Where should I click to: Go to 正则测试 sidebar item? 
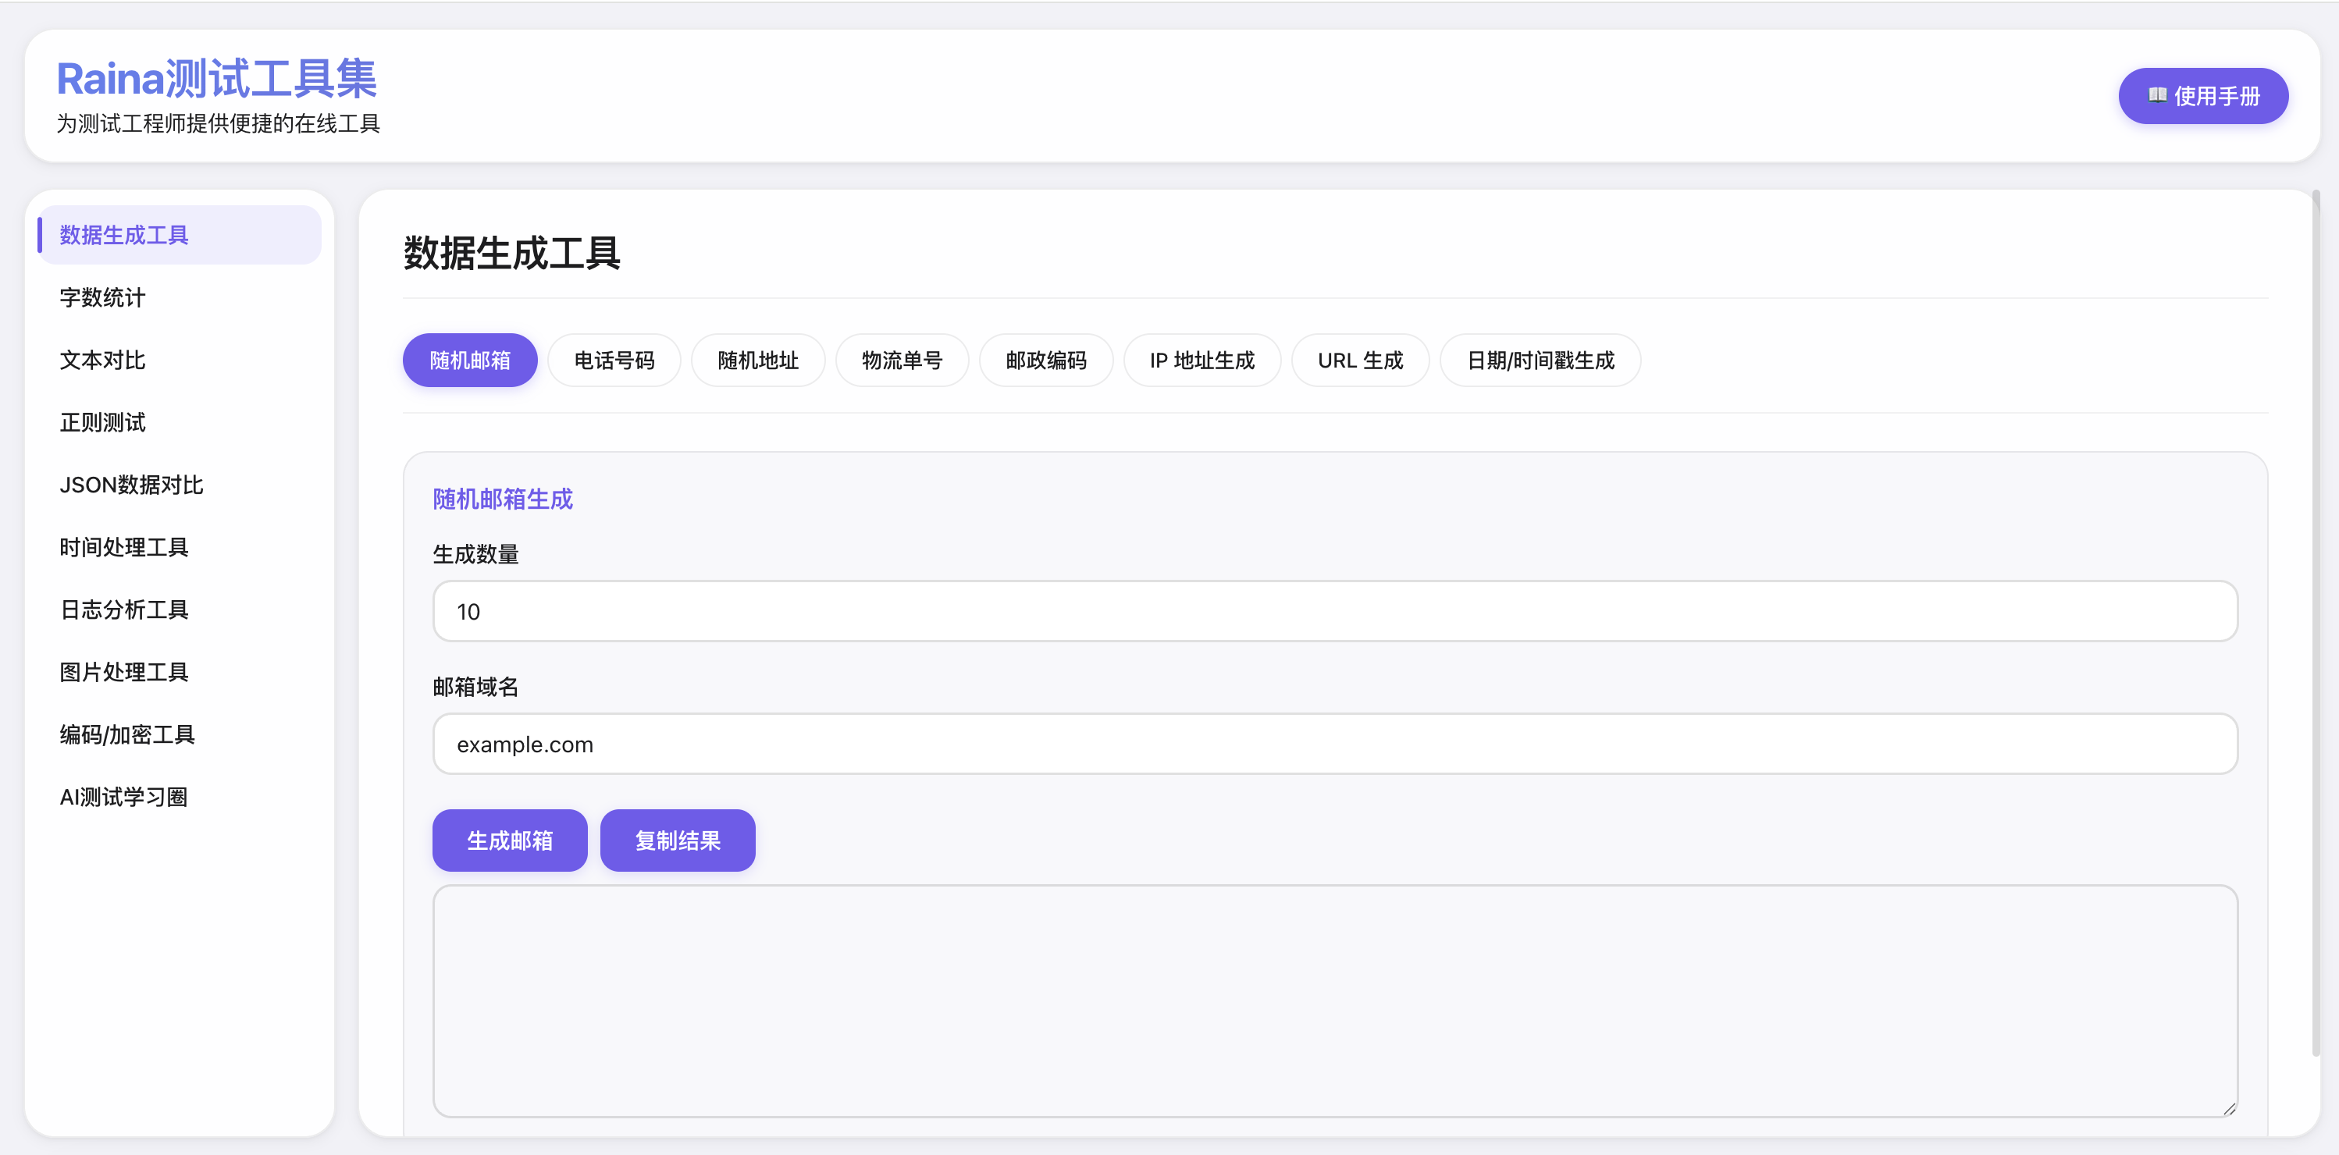[180, 423]
